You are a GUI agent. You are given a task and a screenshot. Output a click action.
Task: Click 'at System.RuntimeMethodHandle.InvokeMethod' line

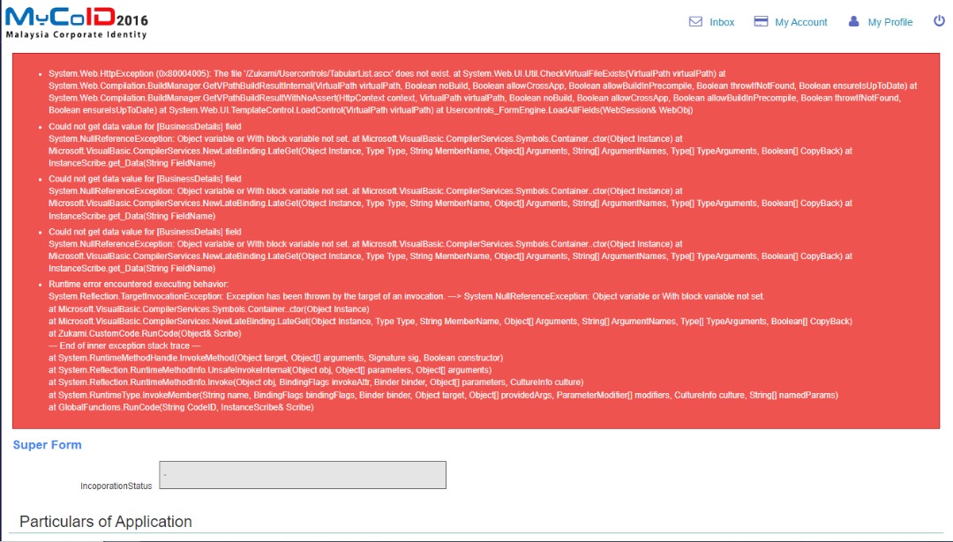tap(276, 358)
